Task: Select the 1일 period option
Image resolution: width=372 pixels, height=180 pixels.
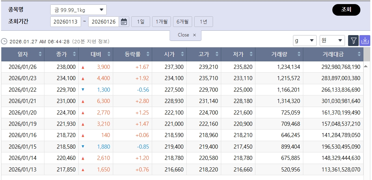Action: 141,22
